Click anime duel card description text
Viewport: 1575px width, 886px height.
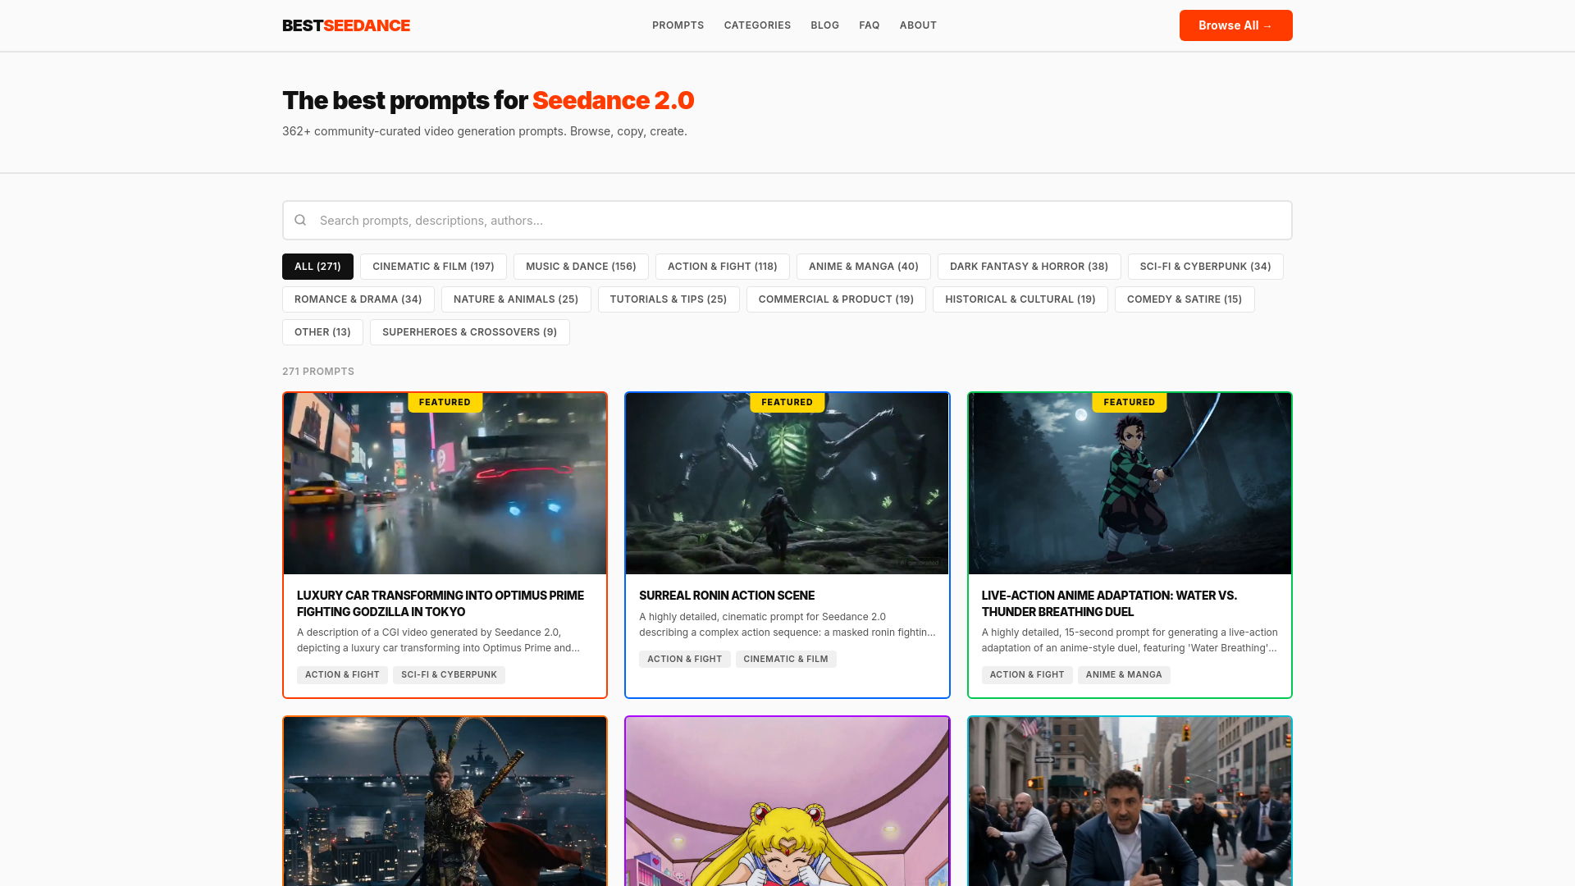[x=1130, y=640]
